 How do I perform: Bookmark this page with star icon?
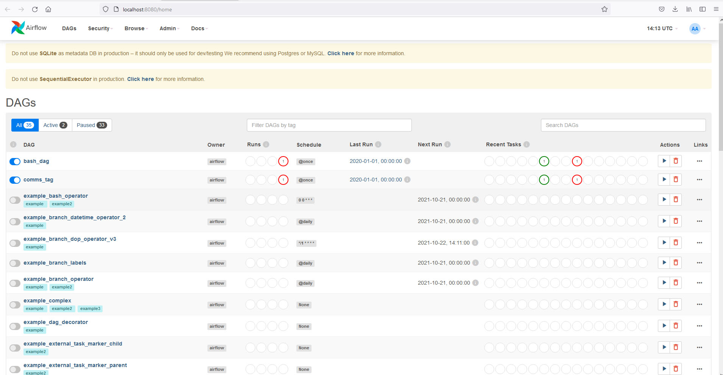pos(604,9)
